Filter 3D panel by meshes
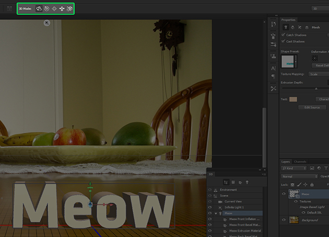This screenshot has width=329, height=237. click(233, 182)
